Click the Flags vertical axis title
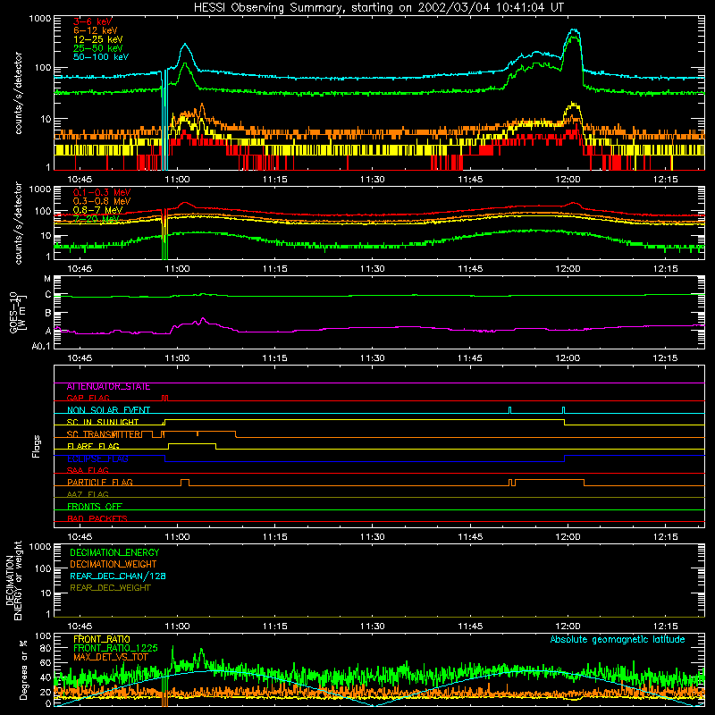 (x=37, y=446)
